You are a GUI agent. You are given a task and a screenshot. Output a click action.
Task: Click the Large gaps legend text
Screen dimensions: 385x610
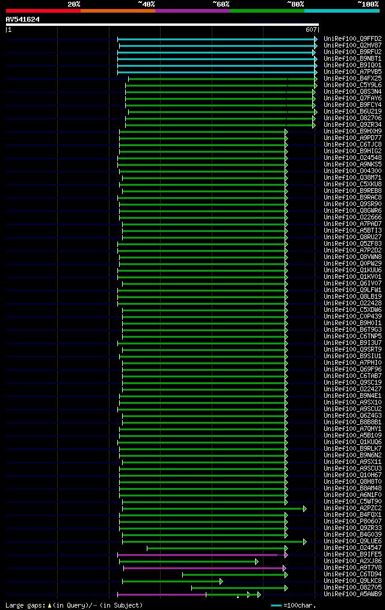tap(74, 605)
